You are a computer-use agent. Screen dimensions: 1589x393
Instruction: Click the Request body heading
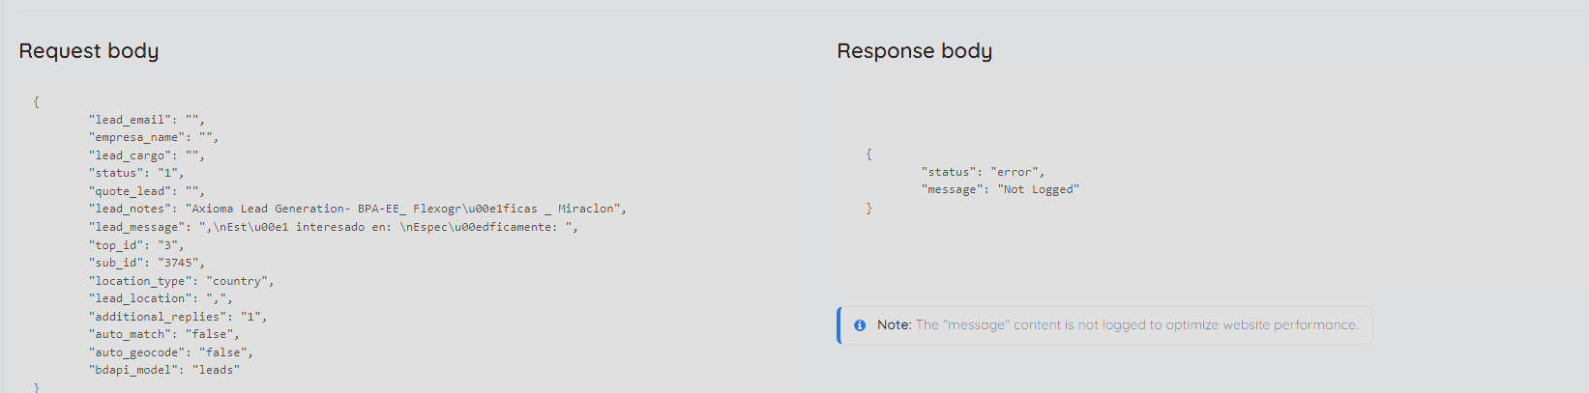89,51
